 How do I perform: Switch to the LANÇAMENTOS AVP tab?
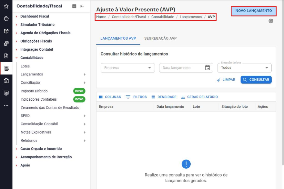point(118,38)
